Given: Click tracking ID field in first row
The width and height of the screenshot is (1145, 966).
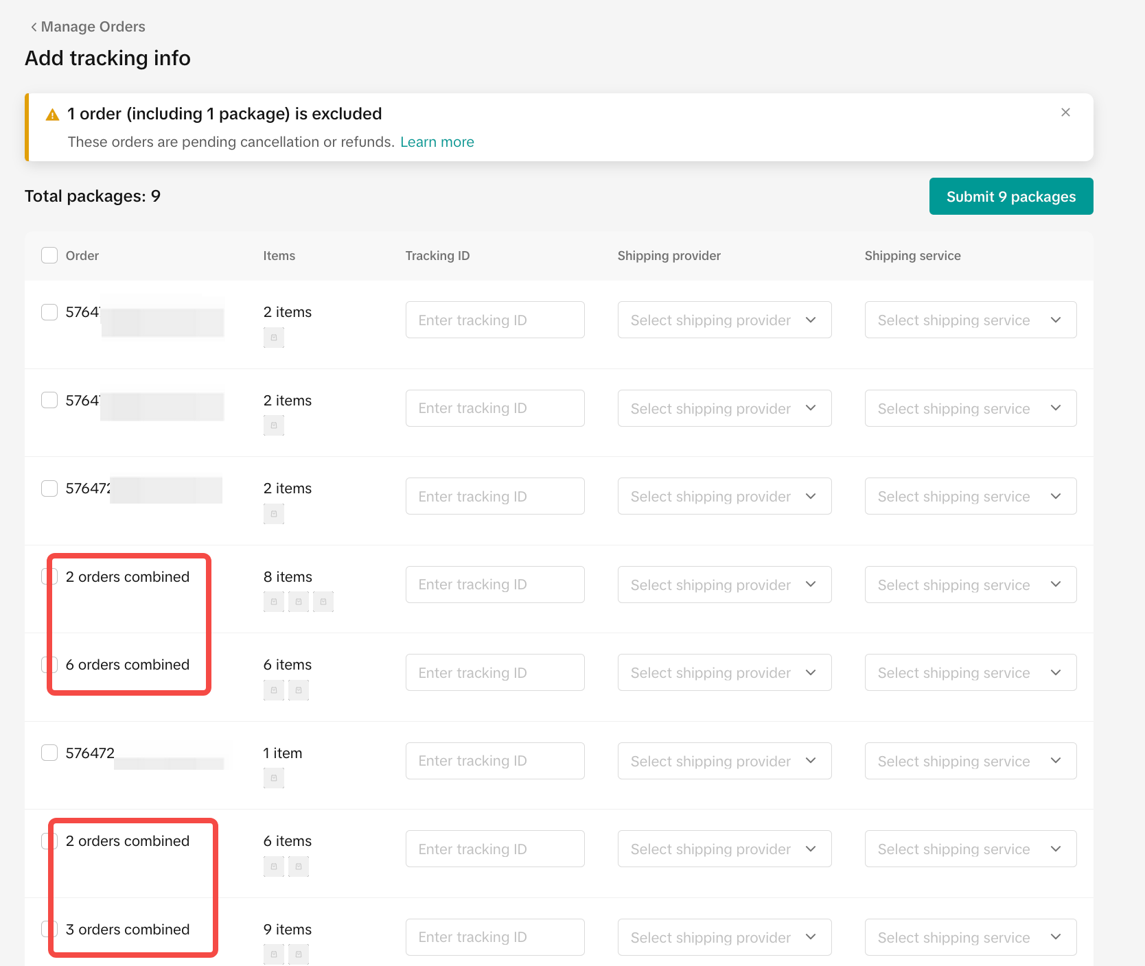Looking at the screenshot, I should (495, 320).
